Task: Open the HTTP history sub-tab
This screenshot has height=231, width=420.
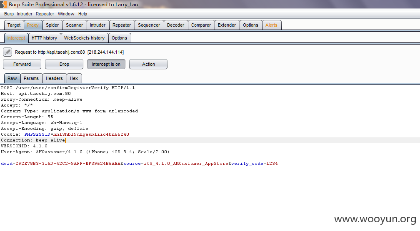Action: pyautogui.click(x=44, y=38)
